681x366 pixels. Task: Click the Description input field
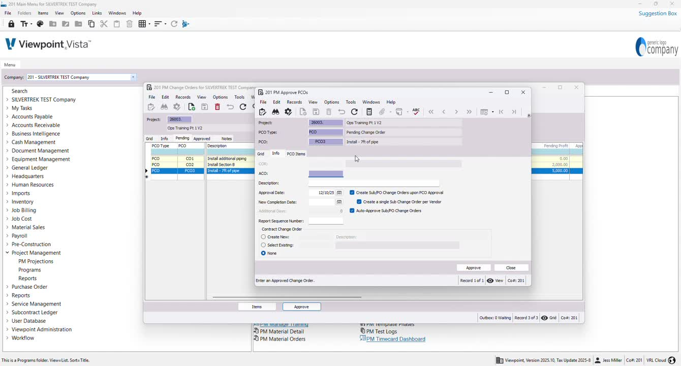(x=374, y=183)
